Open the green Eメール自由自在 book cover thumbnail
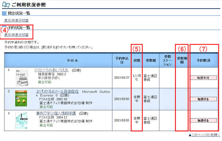The image size is (222, 141). [x=21, y=98]
